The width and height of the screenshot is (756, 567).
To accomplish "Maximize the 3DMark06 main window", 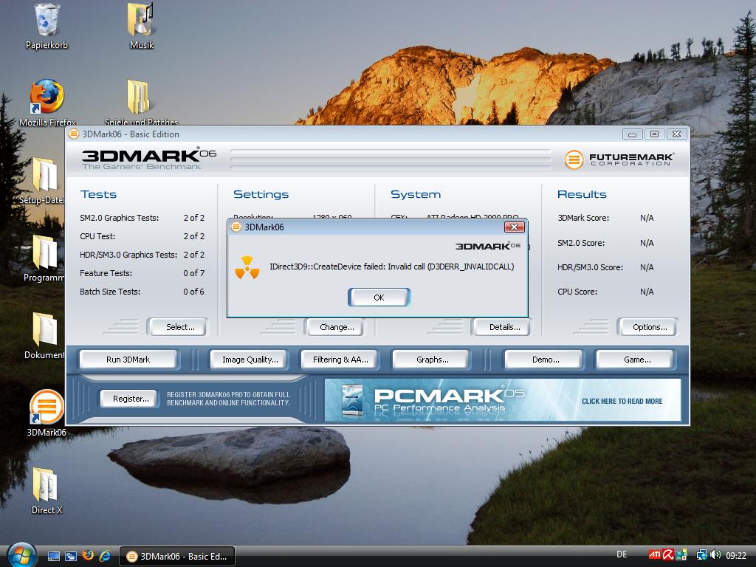I will tap(654, 134).
